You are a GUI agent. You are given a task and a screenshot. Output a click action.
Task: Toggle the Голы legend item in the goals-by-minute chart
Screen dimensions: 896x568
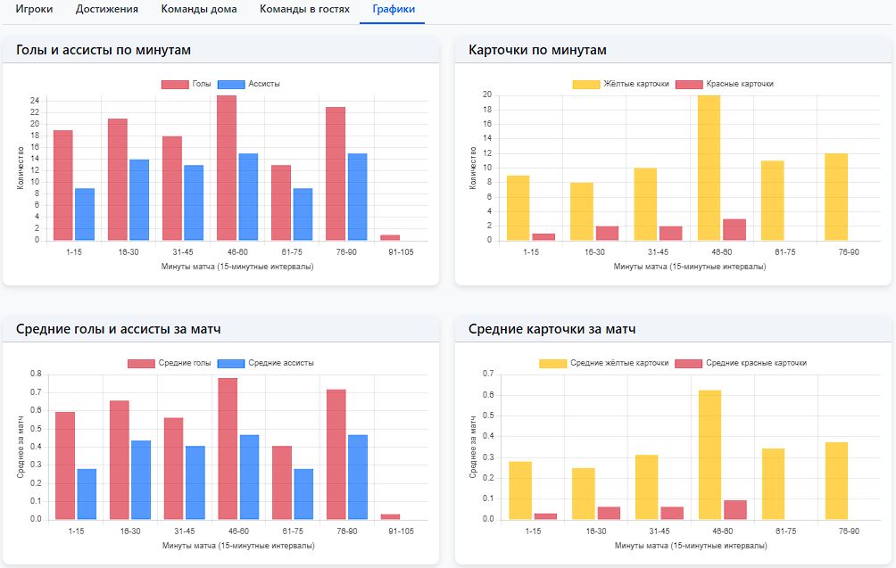click(187, 84)
